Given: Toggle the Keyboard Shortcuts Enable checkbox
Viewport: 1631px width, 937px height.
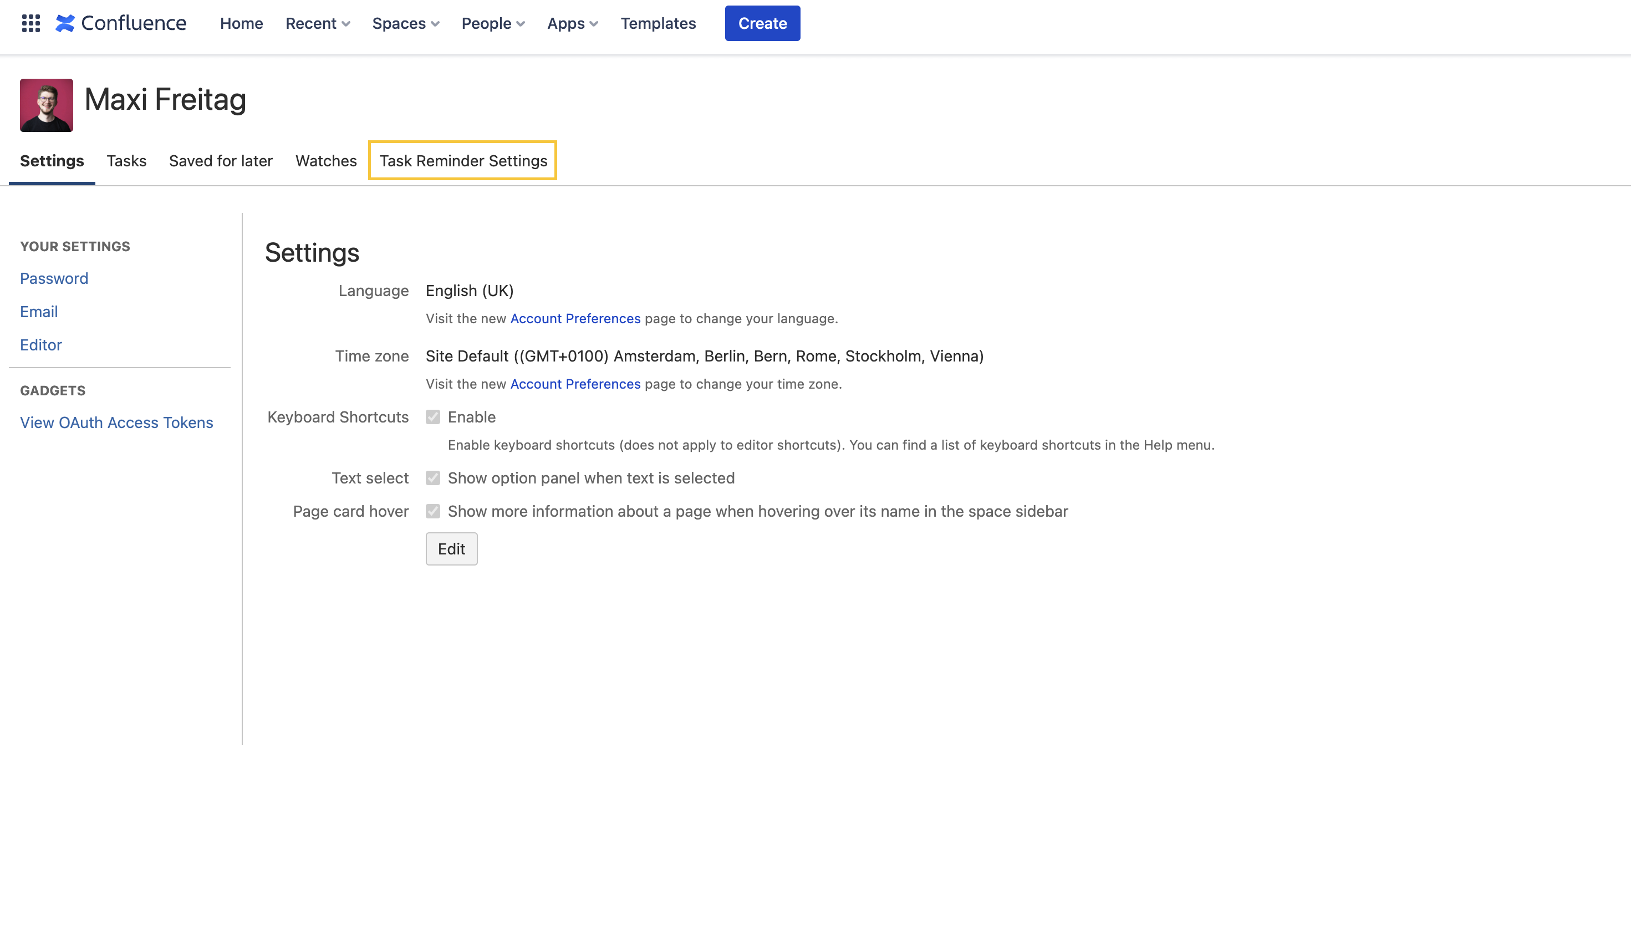Looking at the screenshot, I should (x=433, y=417).
